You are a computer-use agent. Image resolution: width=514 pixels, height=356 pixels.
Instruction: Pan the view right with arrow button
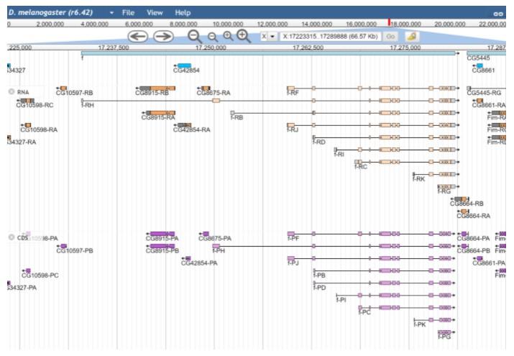coord(164,36)
